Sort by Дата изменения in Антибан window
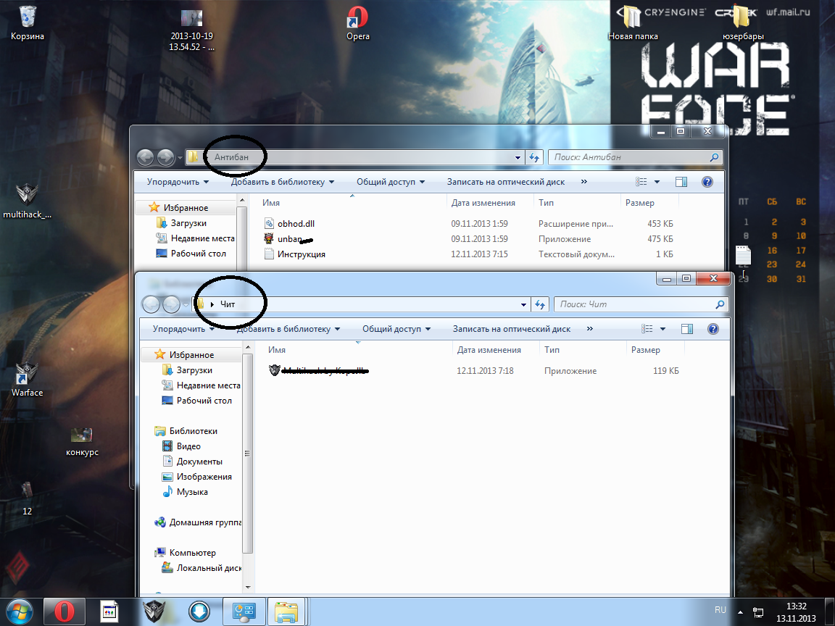The width and height of the screenshot is (835, 626). pyautogui.click(x=483, y=203)
